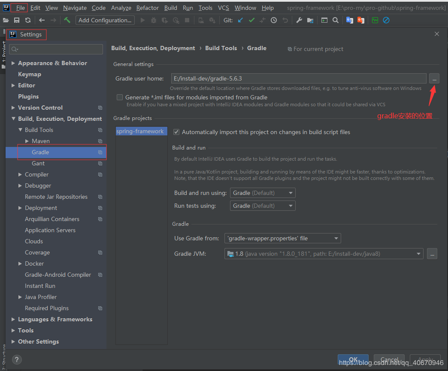Click the red translate icon
448x371 pixels.
(x=361, y=20)
